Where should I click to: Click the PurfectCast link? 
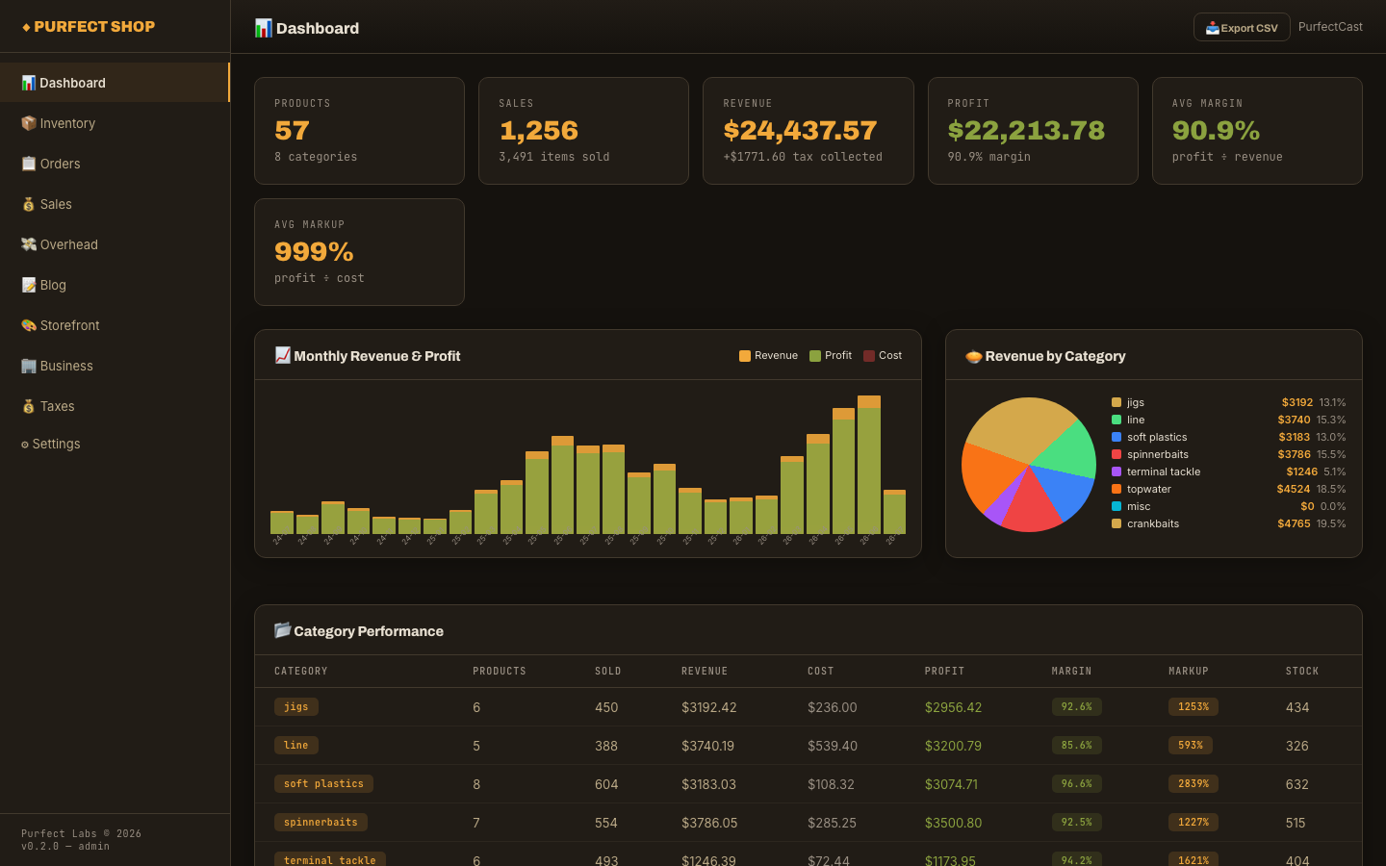point(1330,27)
